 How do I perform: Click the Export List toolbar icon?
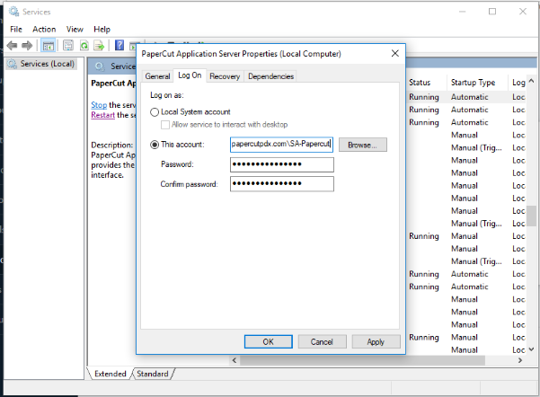[99, 45]
